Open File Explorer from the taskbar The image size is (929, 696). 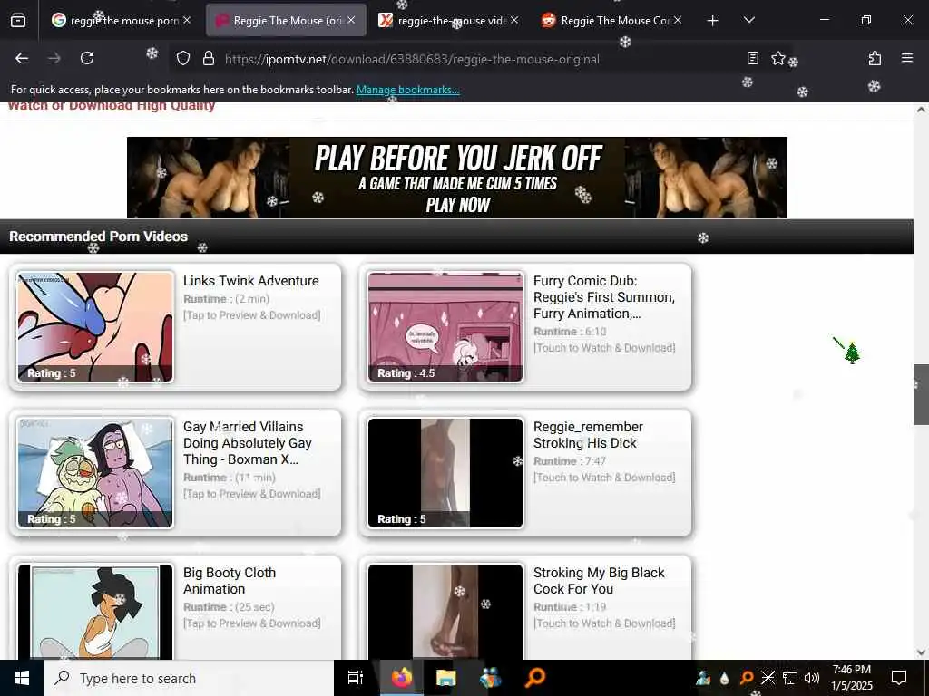tap(445, 678)
